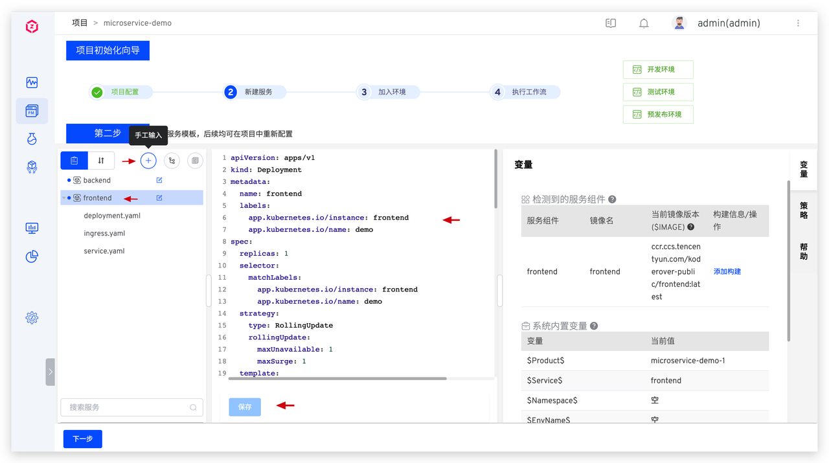
Task: Switch to the 帮助 side tab
Action: click(804, 251)
